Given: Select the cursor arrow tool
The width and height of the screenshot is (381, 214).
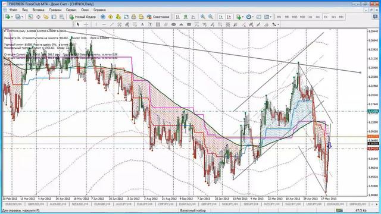Looking at the screenshot, I should coord(78,24).
